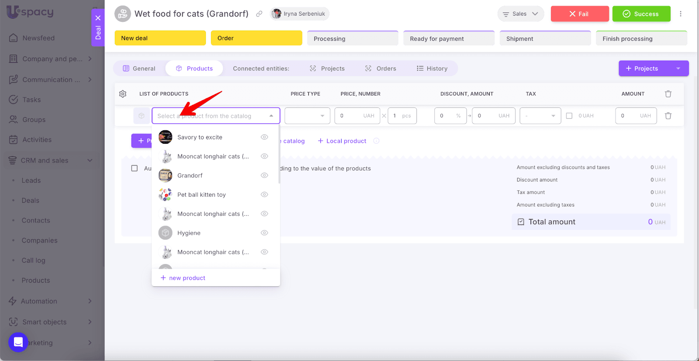Click the trash icon in the product row
The width and height of the screenshot is (699, 361).
(668, 116)
